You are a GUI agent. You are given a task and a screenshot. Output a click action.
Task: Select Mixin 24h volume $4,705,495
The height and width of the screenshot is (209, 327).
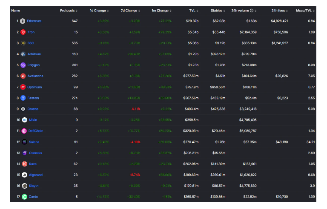point(248,120)
